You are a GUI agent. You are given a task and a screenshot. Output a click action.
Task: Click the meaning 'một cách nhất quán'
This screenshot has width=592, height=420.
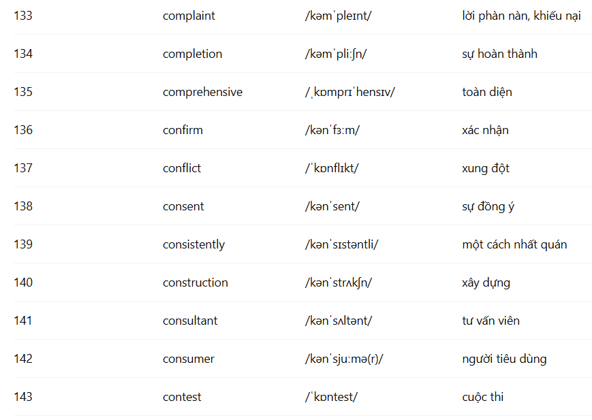[514, 244]
